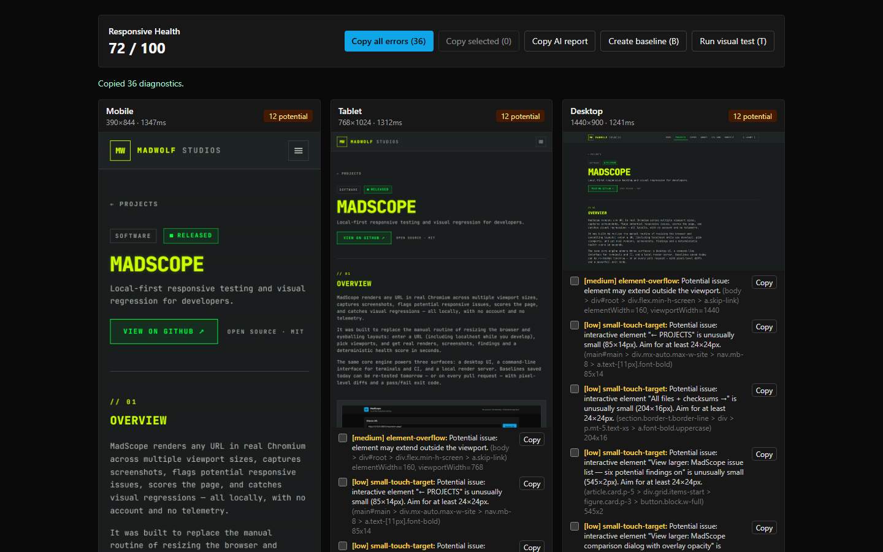
Task: Click Copy selected (0) button
Action: click(x=478, y=41)
